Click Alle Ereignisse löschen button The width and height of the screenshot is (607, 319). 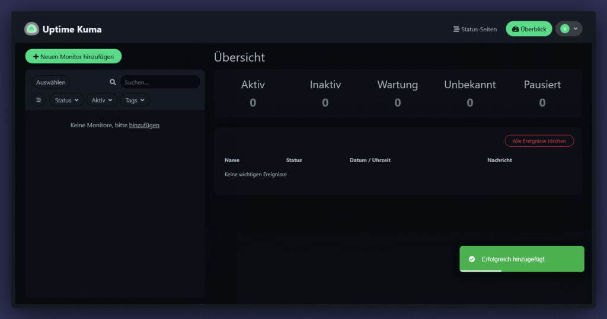539,141
